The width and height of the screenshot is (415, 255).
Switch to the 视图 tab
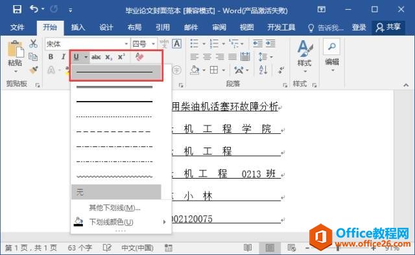coord(246,27)
